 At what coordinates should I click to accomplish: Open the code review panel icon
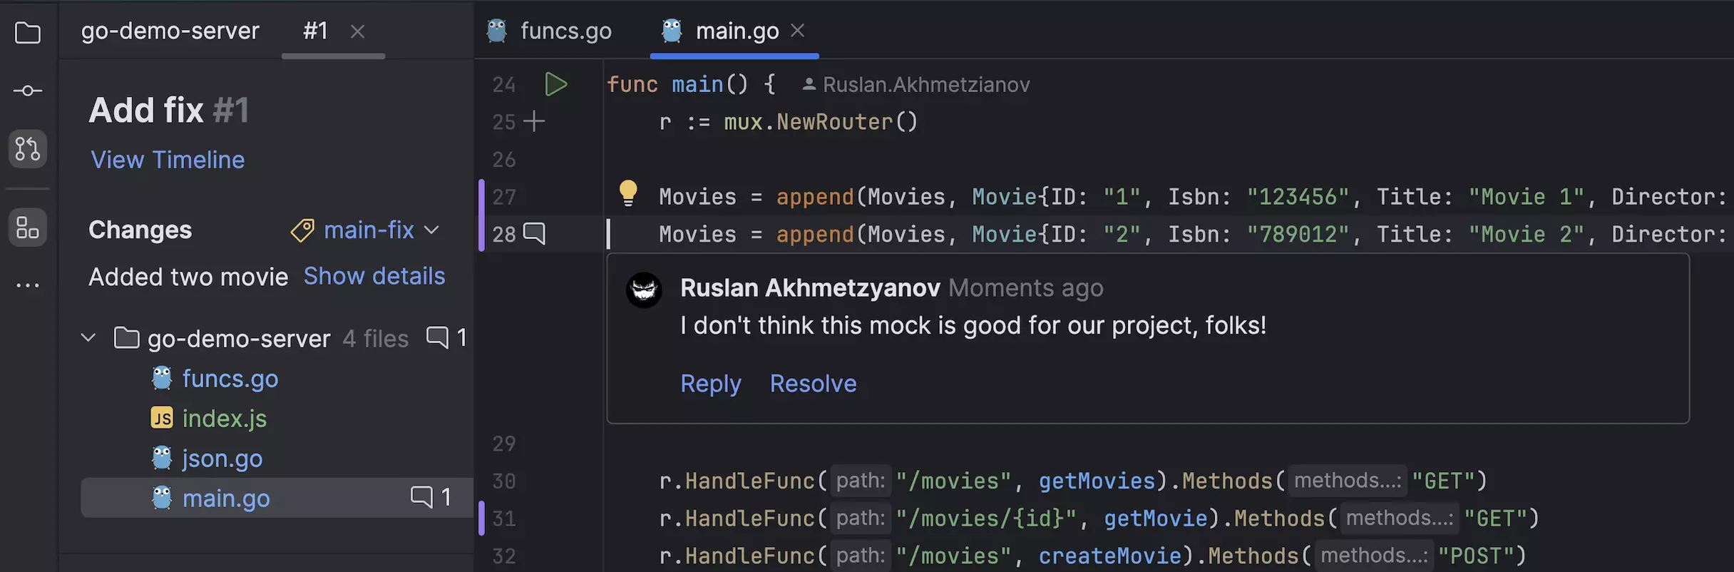[27, 149]
